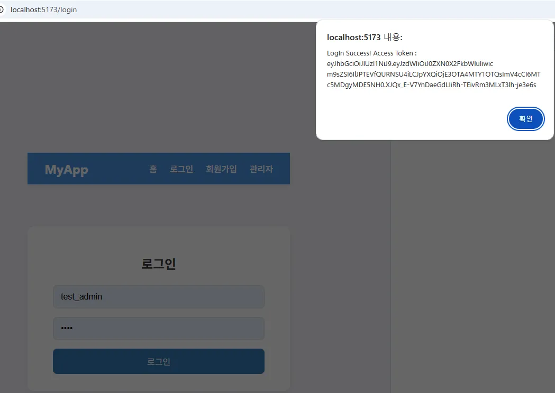Submit with the dark blue 로그인 button
Screen dimensions: 555x393
(159, 361)
